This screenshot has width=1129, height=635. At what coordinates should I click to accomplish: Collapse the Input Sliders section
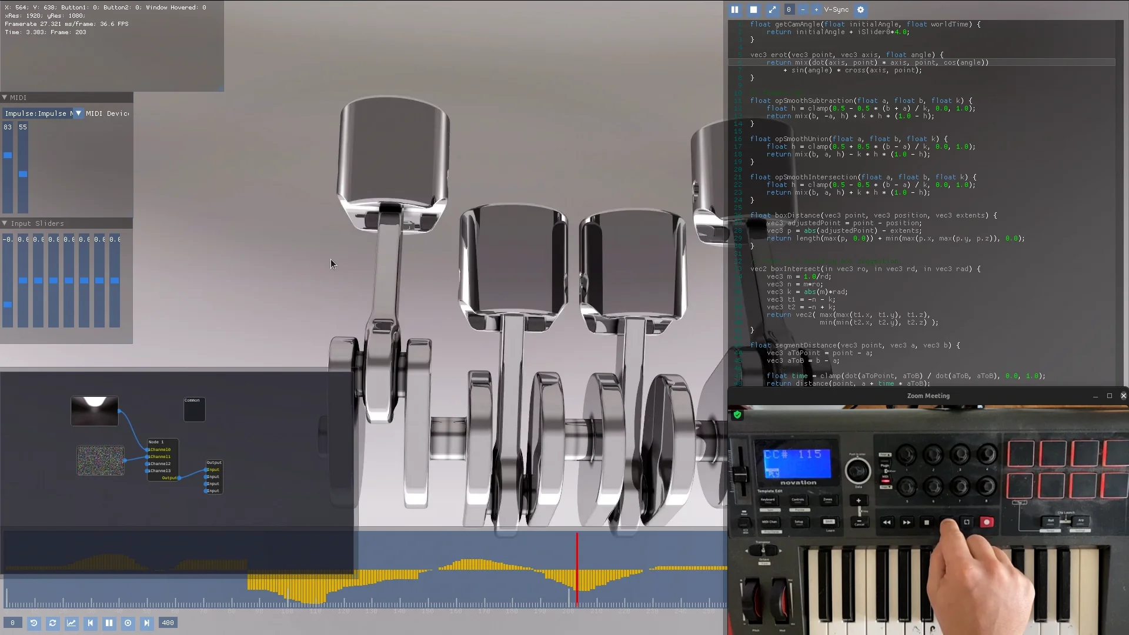click(x=5, y=223)
